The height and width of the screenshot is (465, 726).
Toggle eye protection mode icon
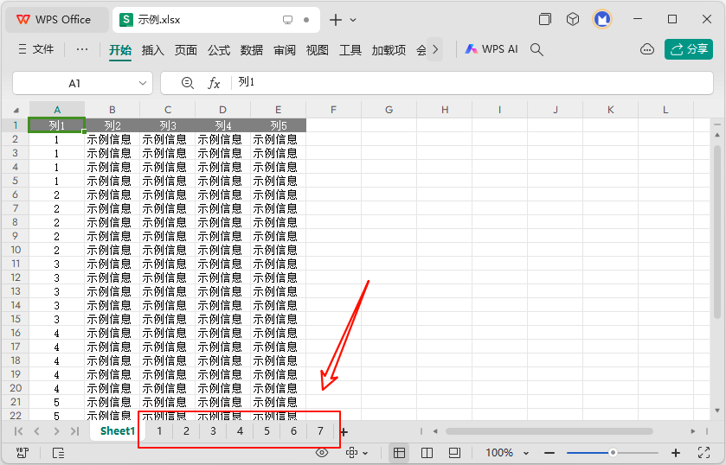coord(322,452)
